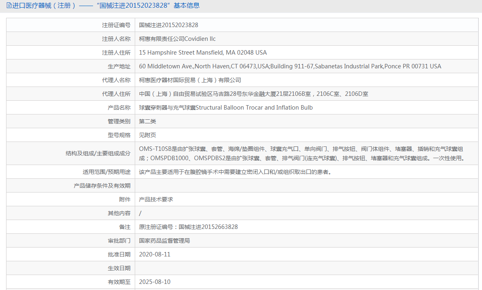Click the 结构及组成/主要组成成分 label
Image resolution: width=482 pixels, height=290 pixels.
[x=98, y=153]
